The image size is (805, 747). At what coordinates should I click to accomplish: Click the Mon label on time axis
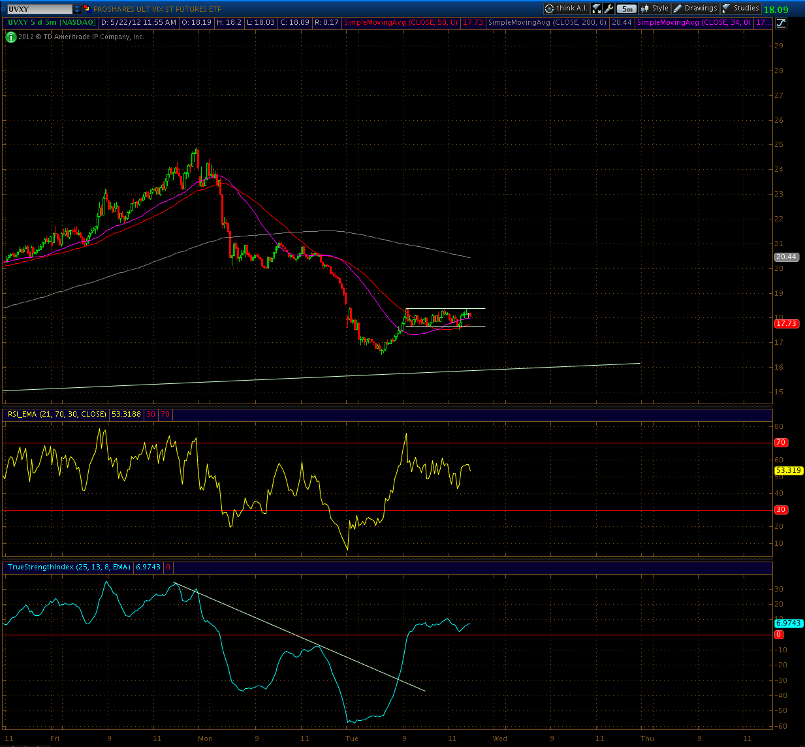click(206, 739)
